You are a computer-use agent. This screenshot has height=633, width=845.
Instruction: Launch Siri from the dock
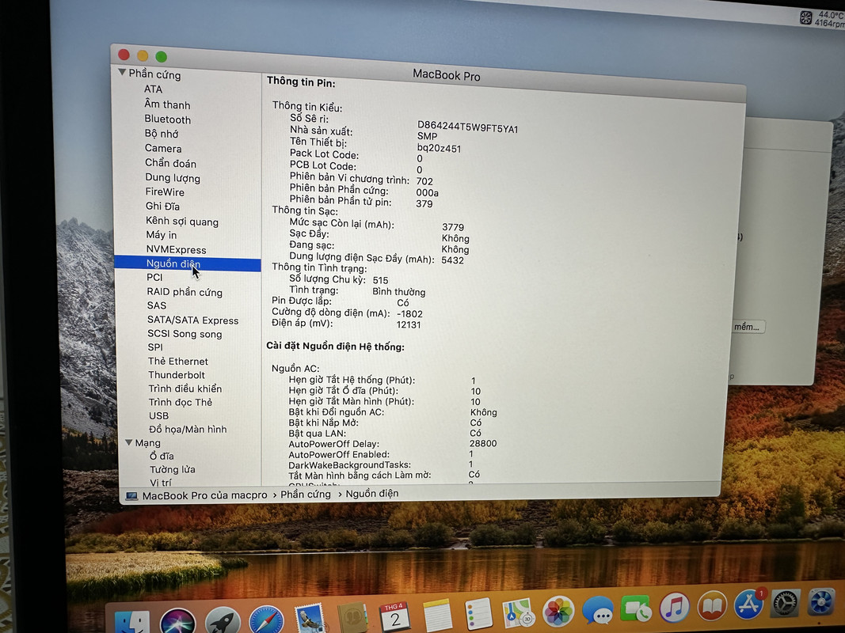point(178,620)
